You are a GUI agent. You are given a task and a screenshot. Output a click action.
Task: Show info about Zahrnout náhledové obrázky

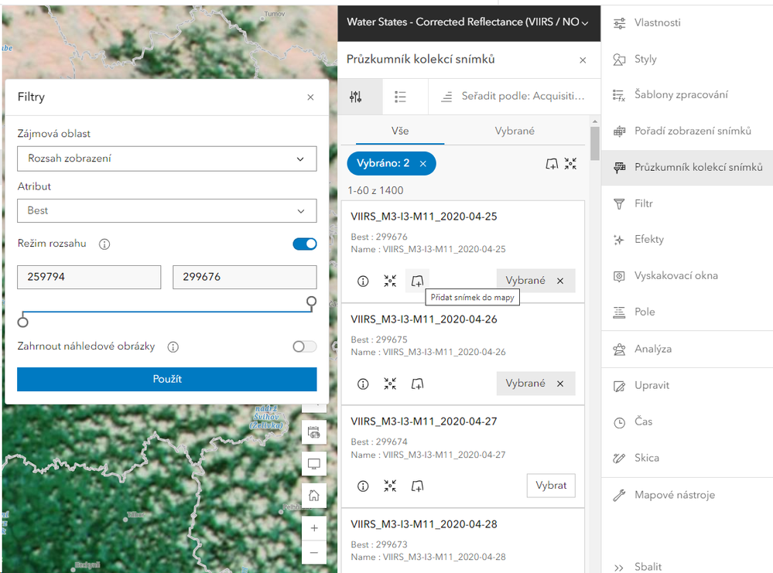click(173, 347)
